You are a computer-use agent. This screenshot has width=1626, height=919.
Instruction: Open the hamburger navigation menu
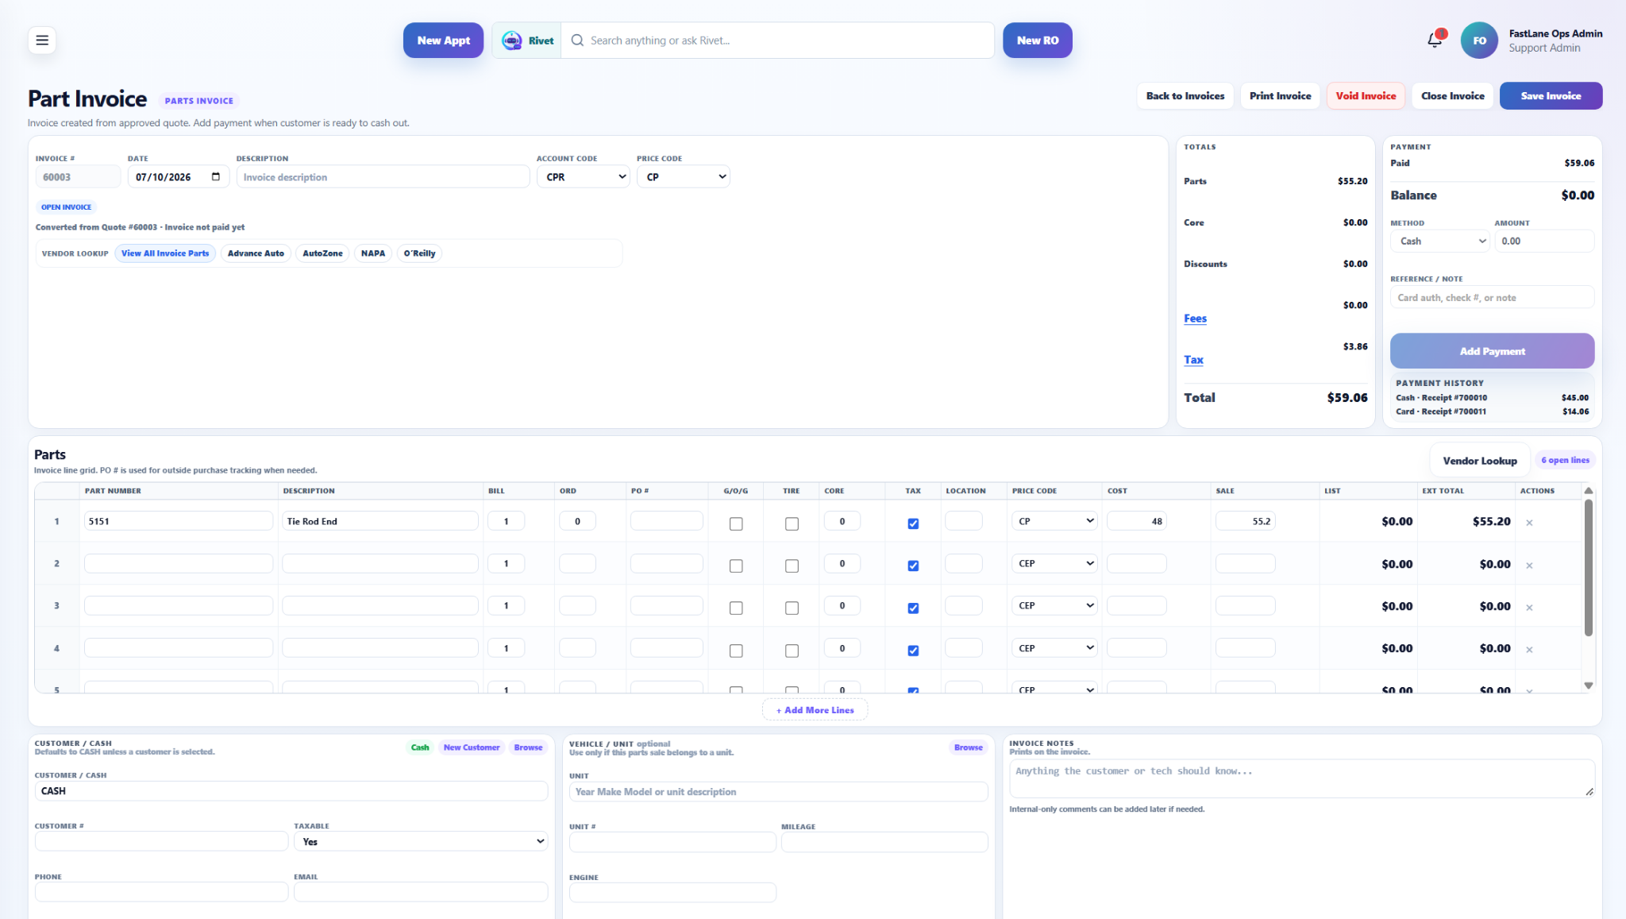(42, 41)
